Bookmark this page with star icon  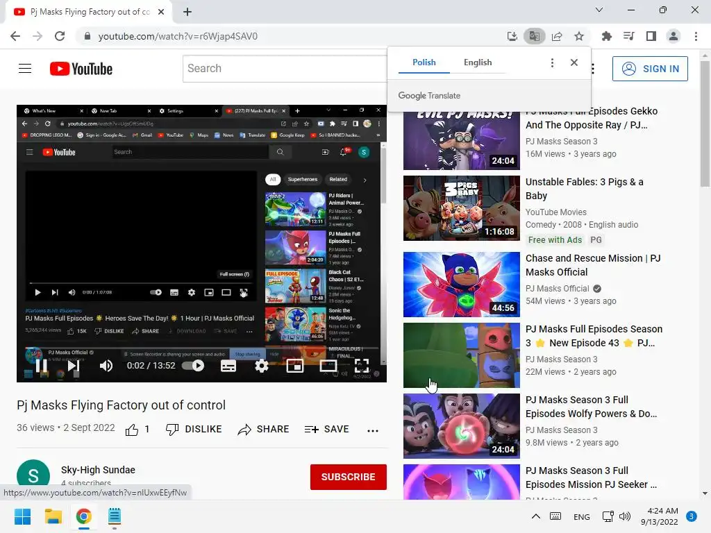(x=579, y=36)
